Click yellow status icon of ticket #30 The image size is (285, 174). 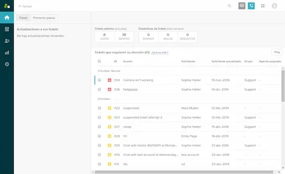pos(109,155)
